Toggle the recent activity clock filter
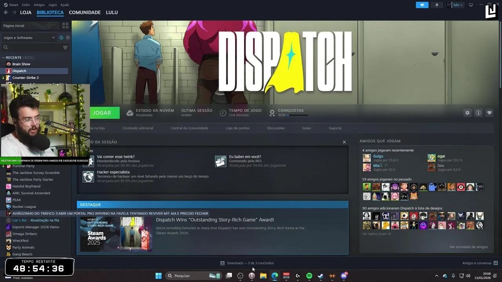Screen dimensions: 502x282 [61, 38]
